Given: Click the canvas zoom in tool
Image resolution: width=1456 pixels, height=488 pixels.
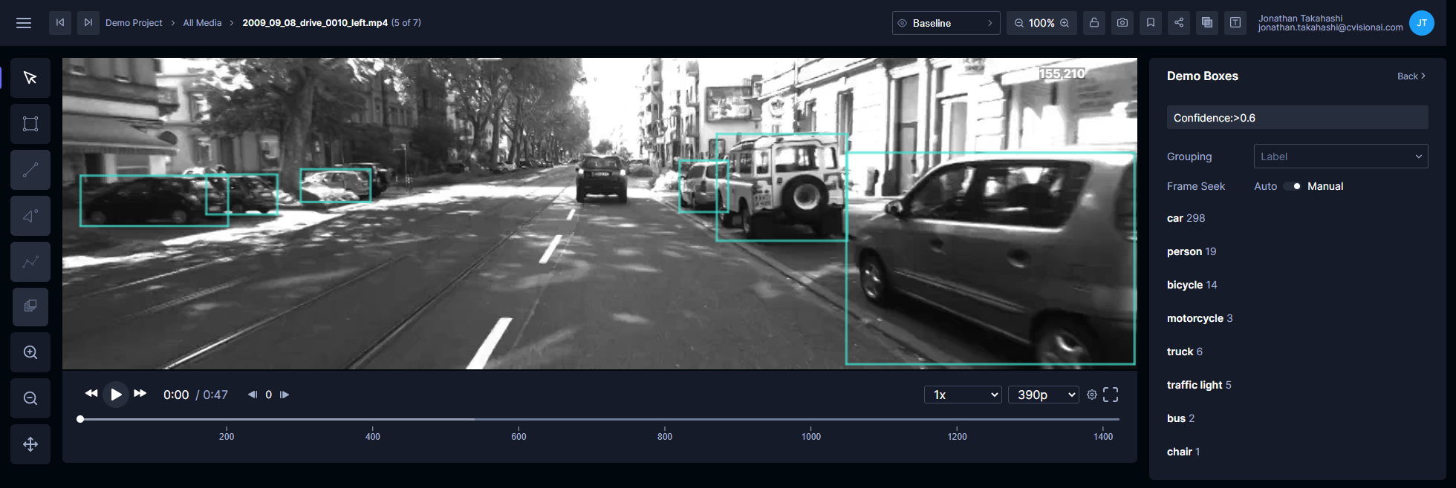Looking at the screenshot, I should click(30, 352).
